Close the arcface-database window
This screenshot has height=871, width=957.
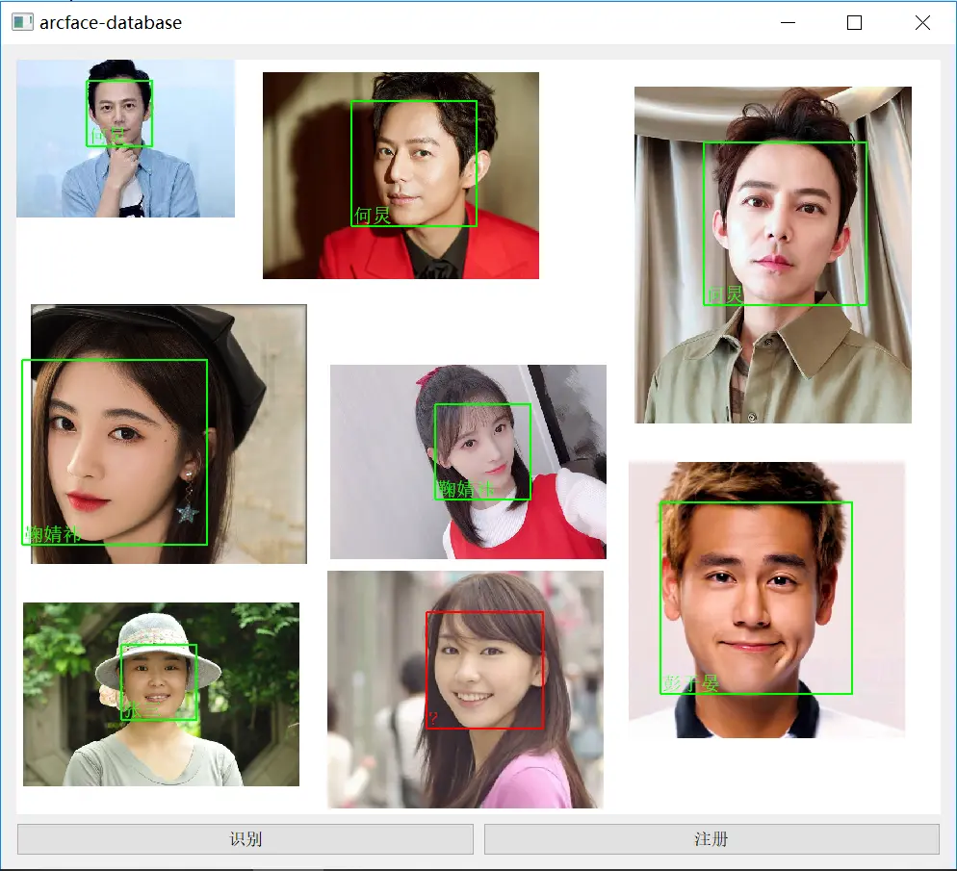(922, 22)
